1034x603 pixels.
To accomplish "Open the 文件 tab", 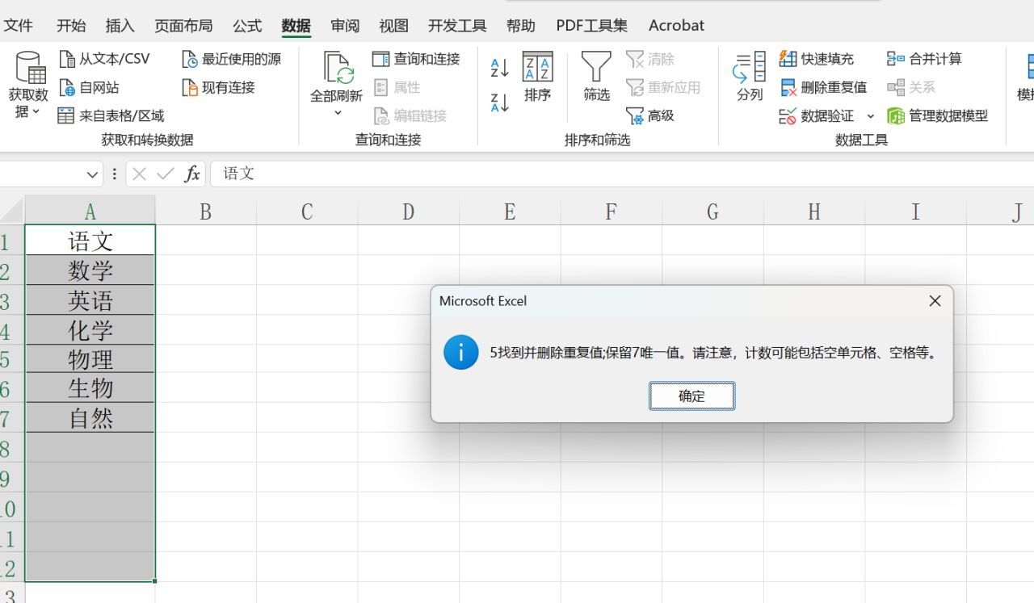I will click(19, 26).
